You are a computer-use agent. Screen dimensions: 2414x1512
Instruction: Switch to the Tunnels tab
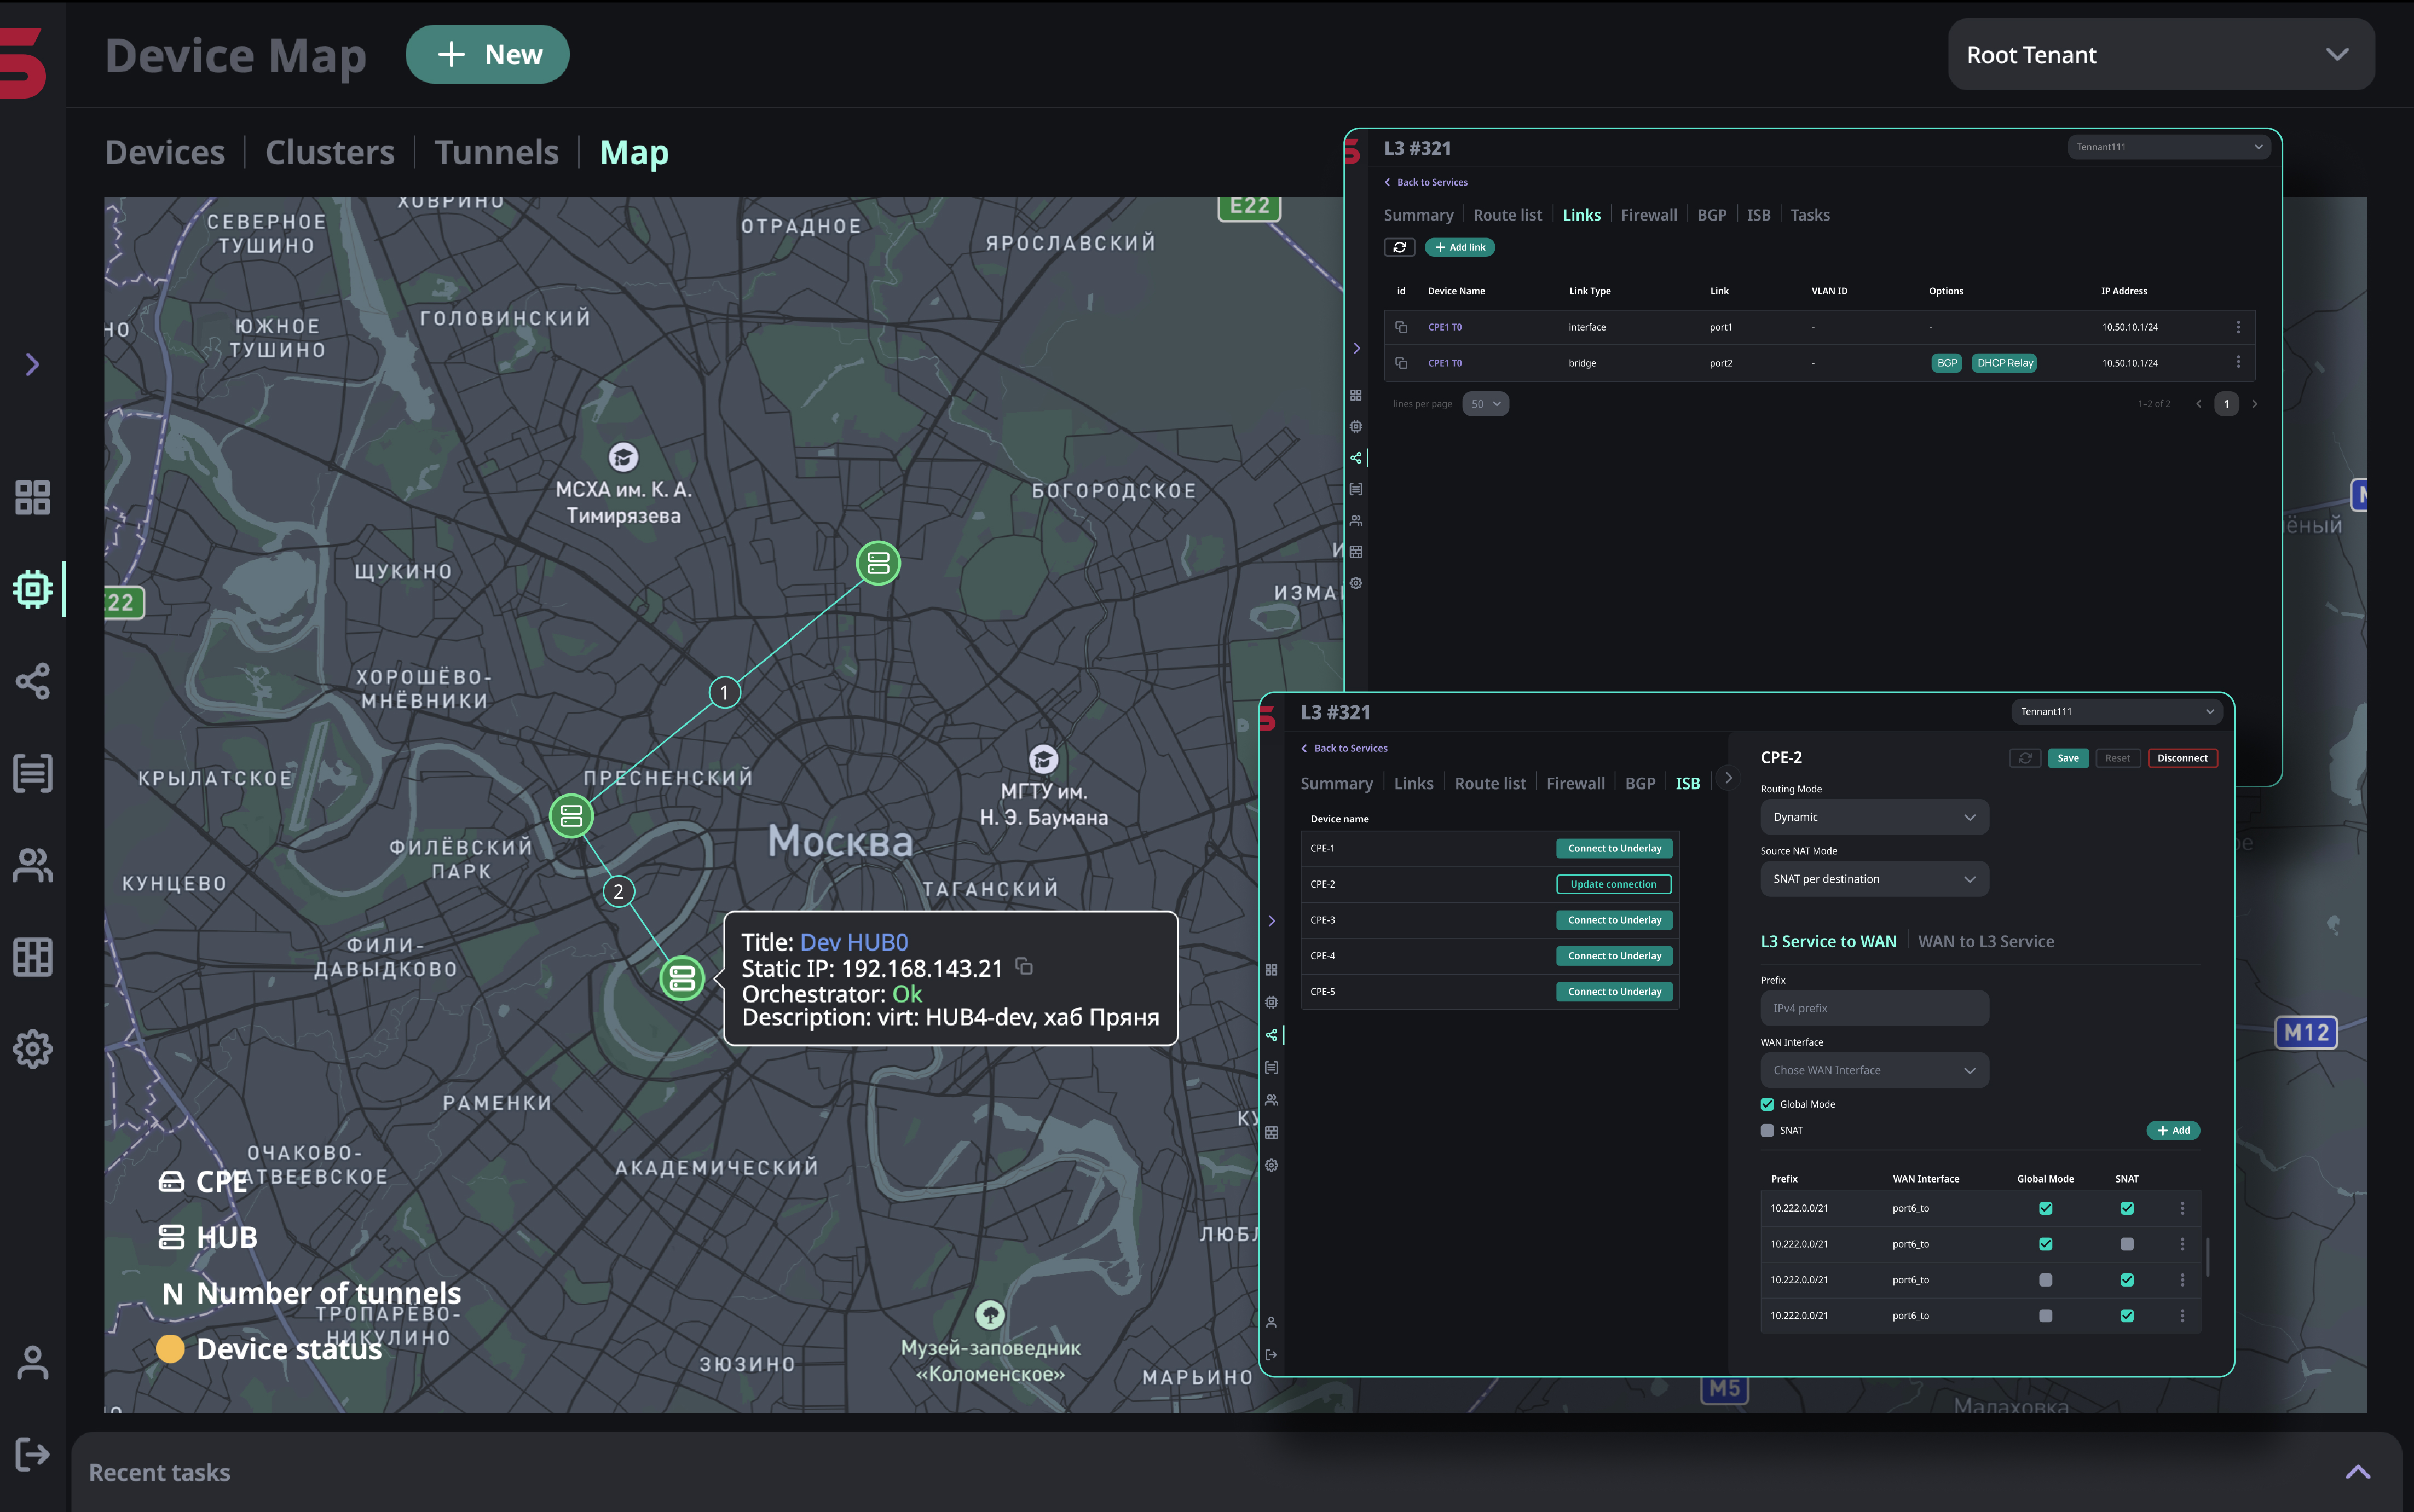pos(496,152)
